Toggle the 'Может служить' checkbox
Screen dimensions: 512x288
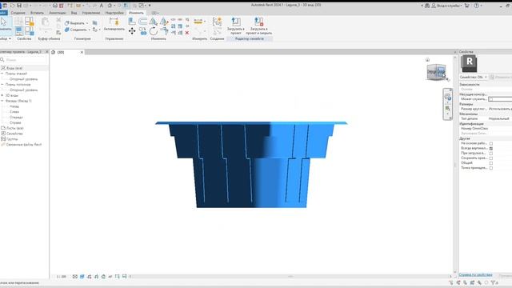[x=490, y=99]
